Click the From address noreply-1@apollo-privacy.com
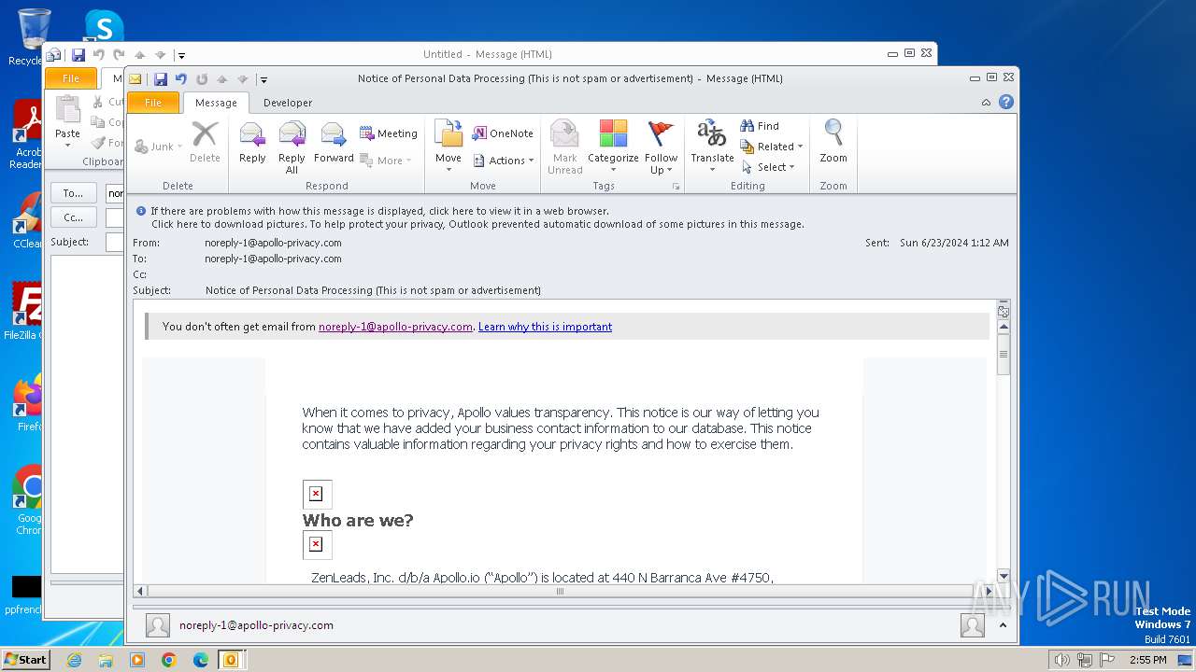This screenshot has width=1196, height=672. point(273,243)
